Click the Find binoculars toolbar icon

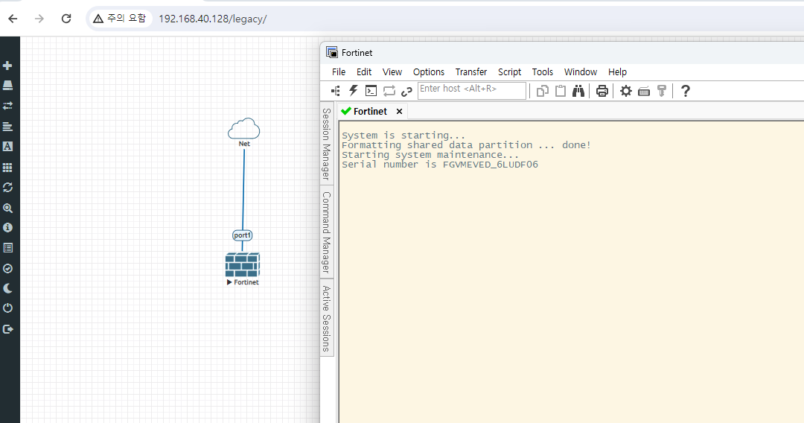point(578,92)
